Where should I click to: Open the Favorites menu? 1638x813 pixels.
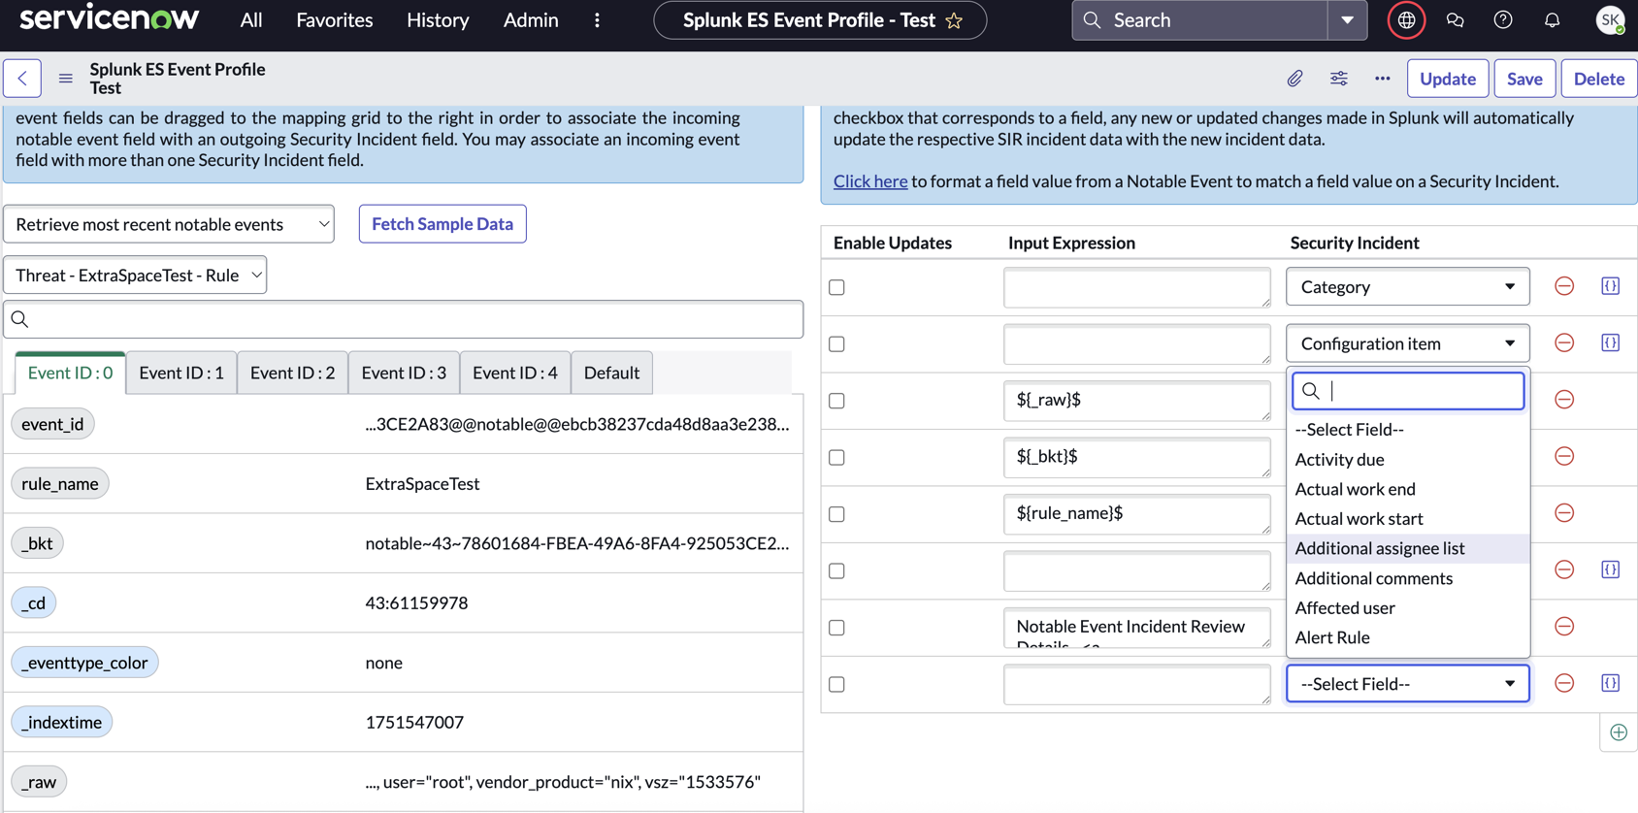pyautogui.click(x=335, y=20)
